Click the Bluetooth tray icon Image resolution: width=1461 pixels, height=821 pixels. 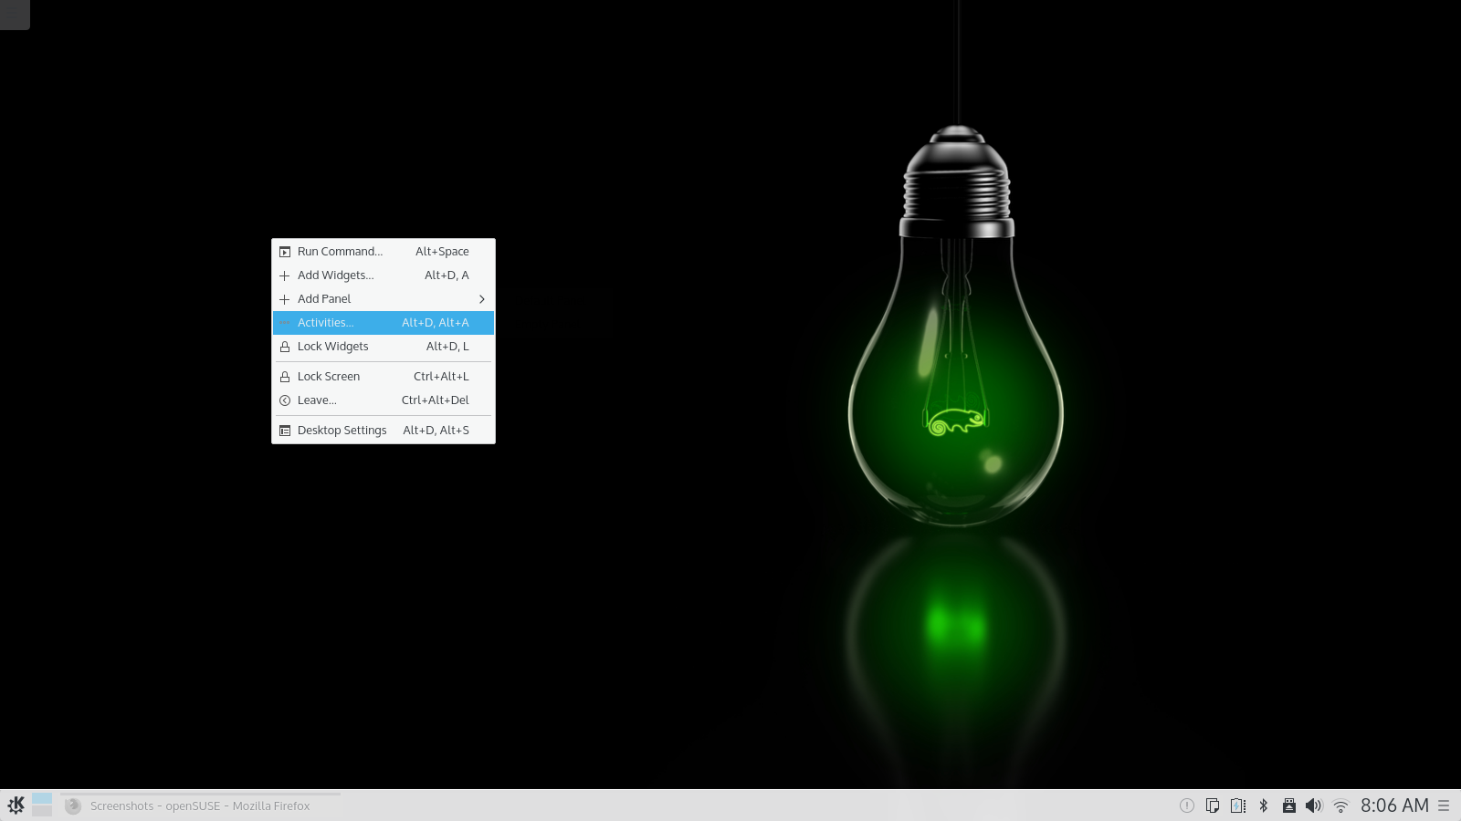click(x=1264, y=805)
